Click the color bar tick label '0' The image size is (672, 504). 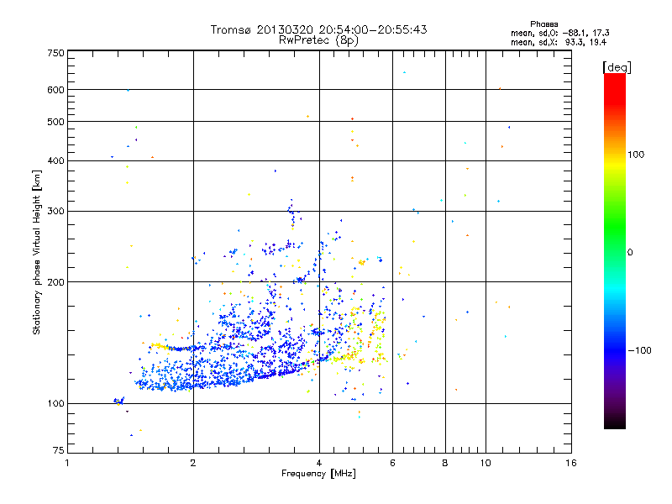(x=630, y=253)
